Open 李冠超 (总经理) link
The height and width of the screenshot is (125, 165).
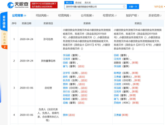click(118, 81)
